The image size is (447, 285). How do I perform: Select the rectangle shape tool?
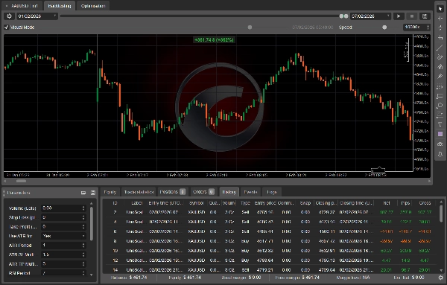pyautogui.click(x=440, y=96)
